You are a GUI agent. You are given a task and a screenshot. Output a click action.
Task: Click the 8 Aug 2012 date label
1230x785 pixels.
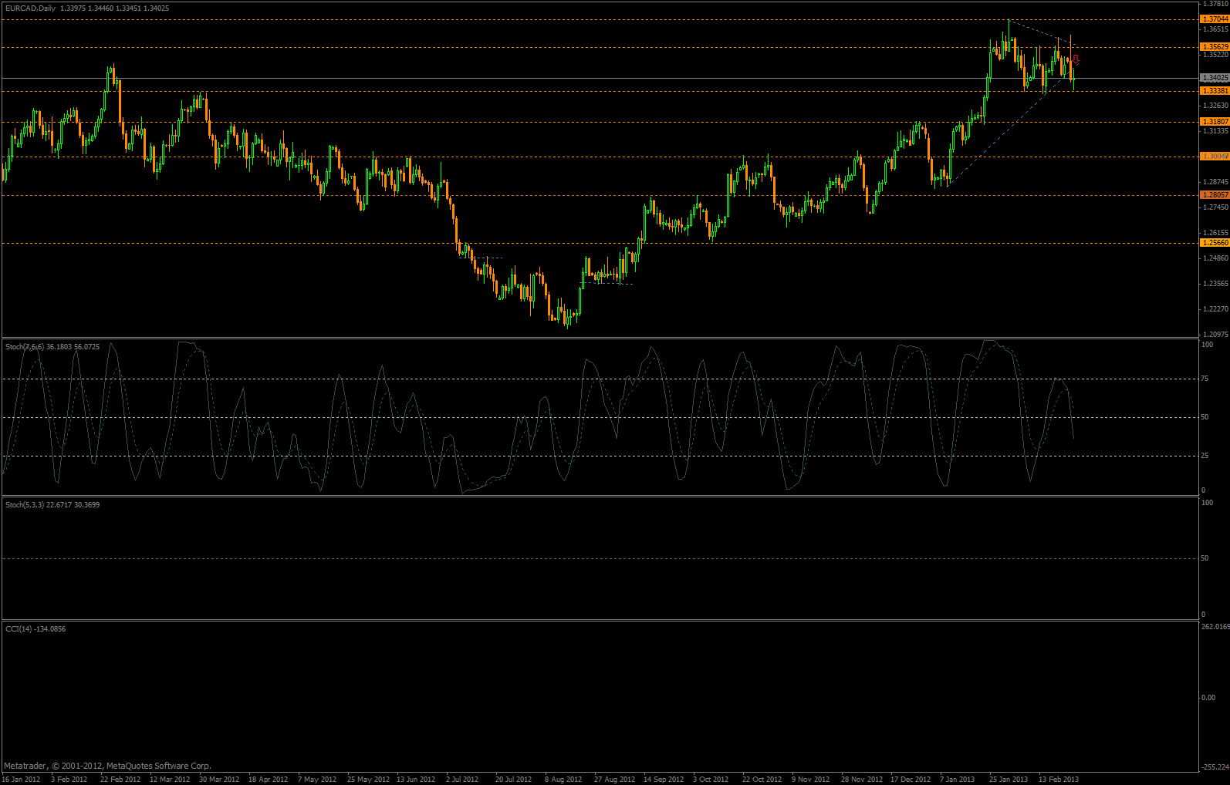point(563,779)
